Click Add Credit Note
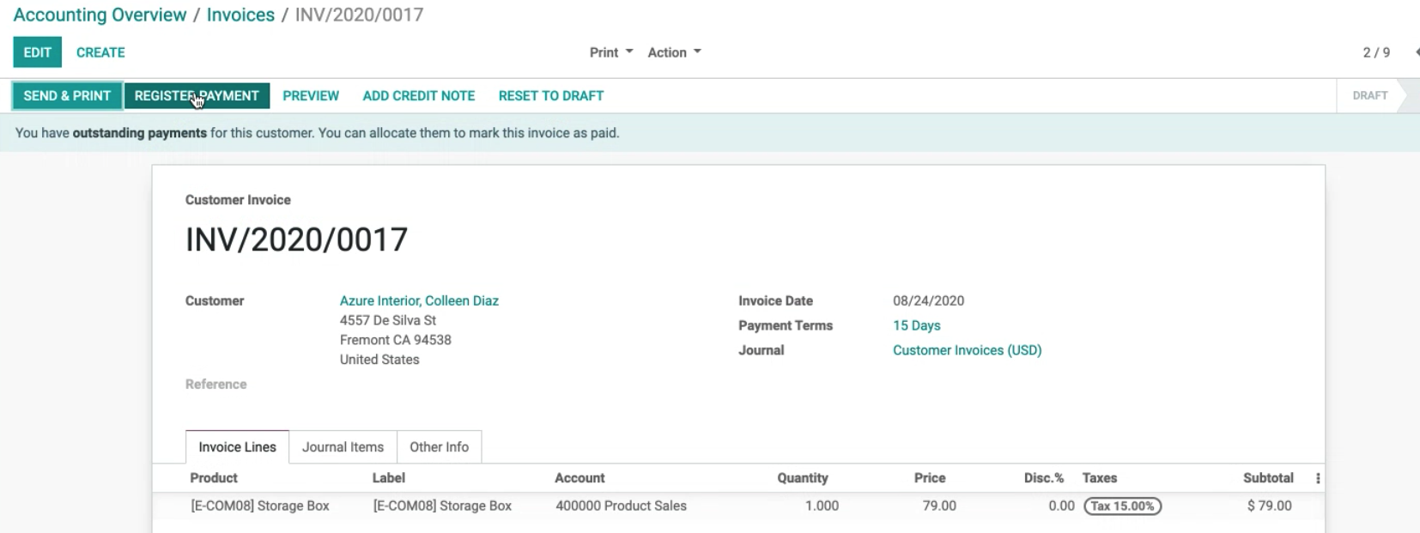The height and width of the screenshot is (533, 1420). (x=418, y=96)
